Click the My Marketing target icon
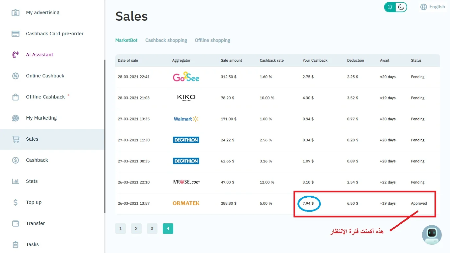This screenshot has width=450, height=253. (15, 118)
